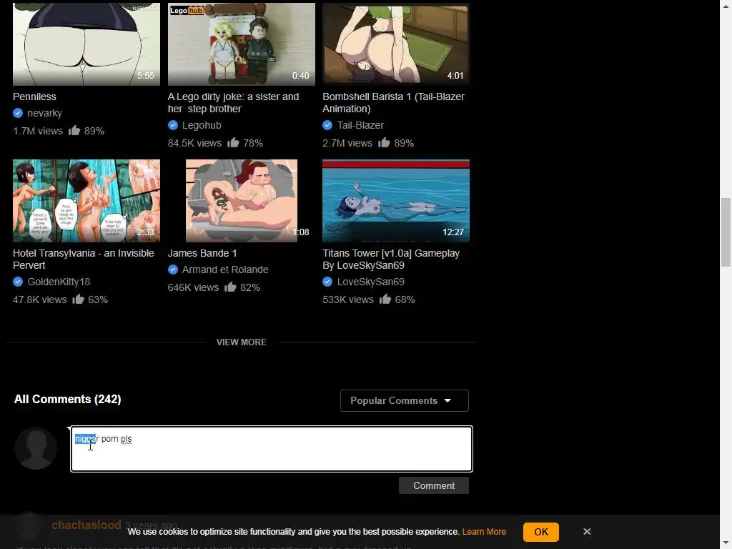
Task: Click verified badge beside LoveSkySan69
Action: 327,282
